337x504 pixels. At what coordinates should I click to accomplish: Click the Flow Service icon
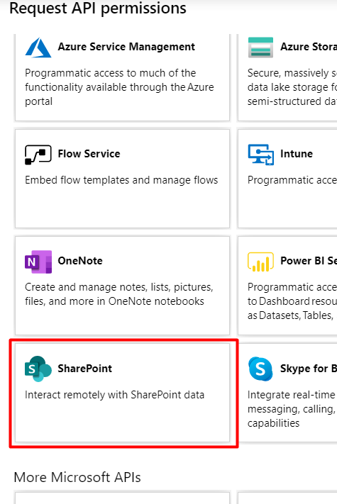coord(38,155)
